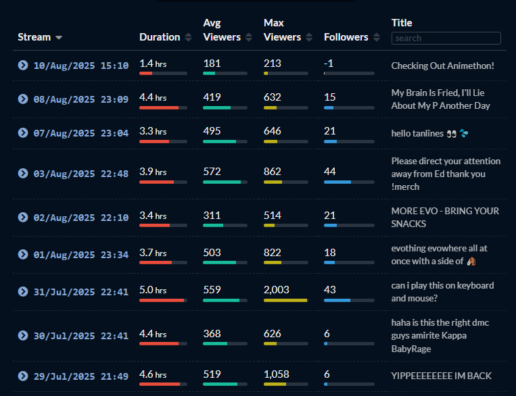The height and width of the screenshot is (396, 516).
Task: Click the 'Checking Out Animethon!' title
Action: (x=442, y=66)
